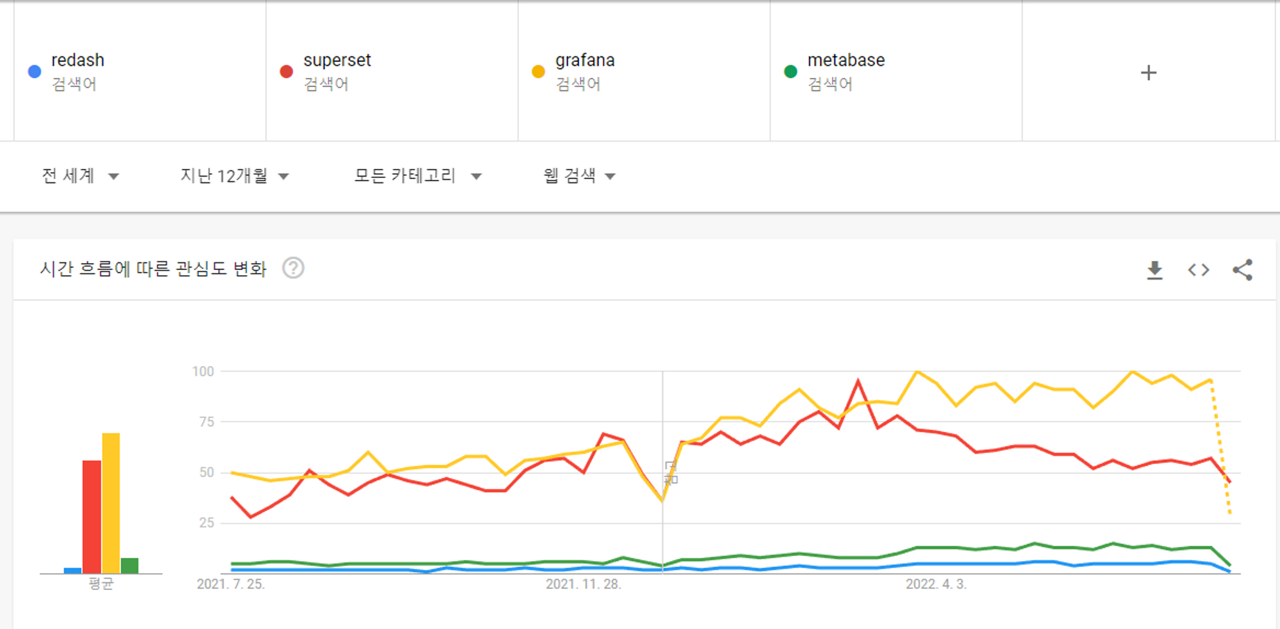The width and height of the screenshot is (1280, 629).
Task: Open the 전 세계 region dropdown
Action: 81,176
